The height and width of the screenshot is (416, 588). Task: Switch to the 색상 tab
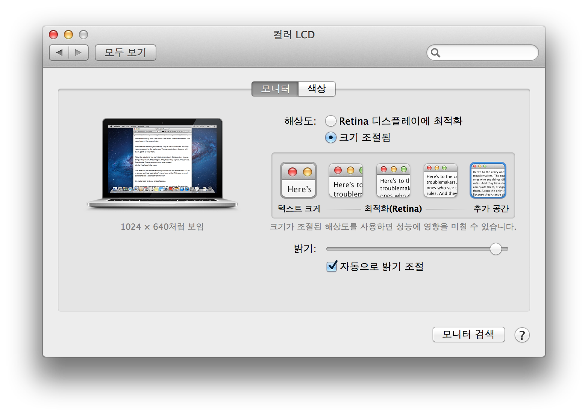click(317, 89)
